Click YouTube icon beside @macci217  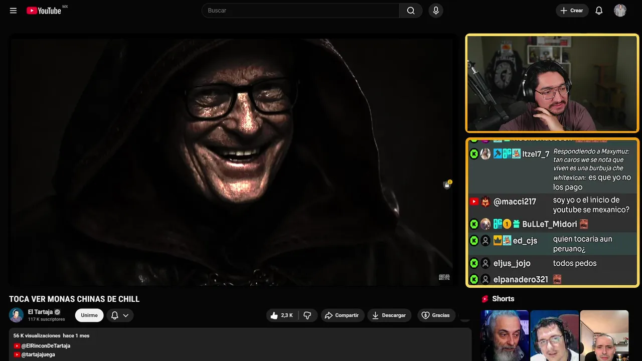(474, 202)
